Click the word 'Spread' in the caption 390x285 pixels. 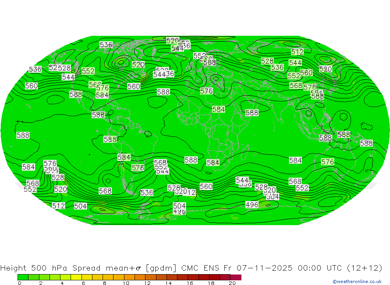tap(87, 268)
